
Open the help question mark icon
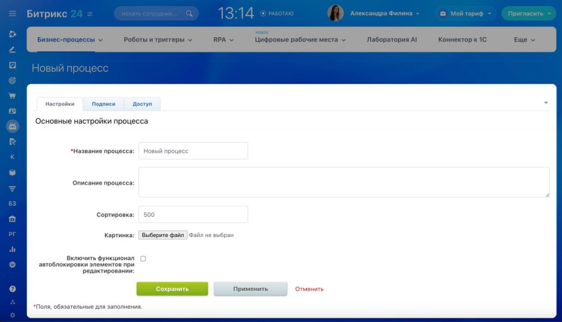pos(12,289)
